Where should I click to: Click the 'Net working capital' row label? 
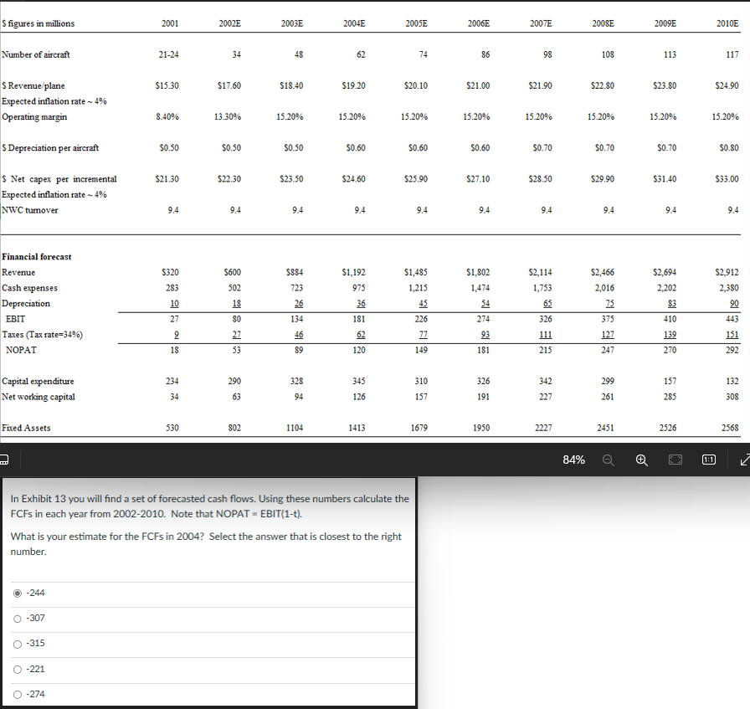pyautogui.click(x=39, y=397)
